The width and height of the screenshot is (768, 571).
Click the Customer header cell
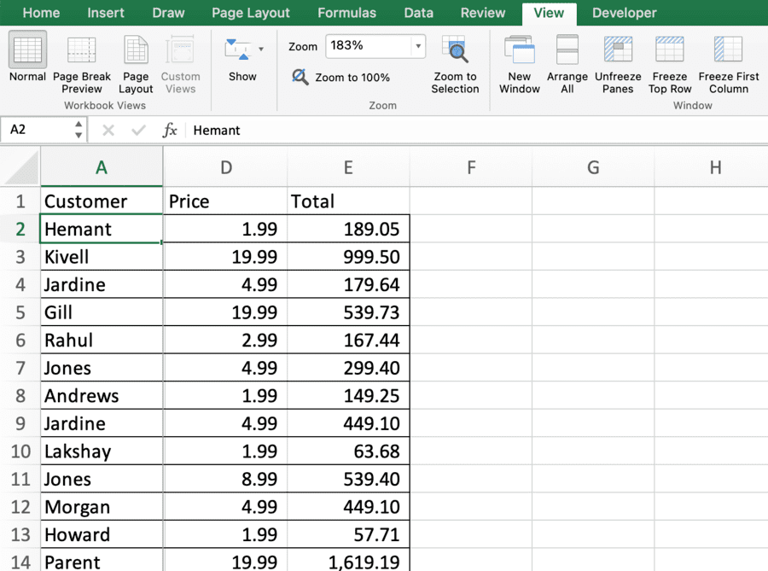[102, 201]
